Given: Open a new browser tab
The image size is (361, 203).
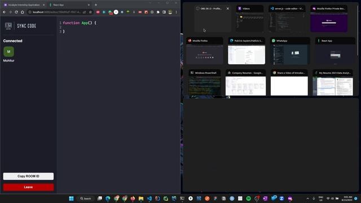Looking at the screenshot, I should pyautogui.click(x=96, y=5).
